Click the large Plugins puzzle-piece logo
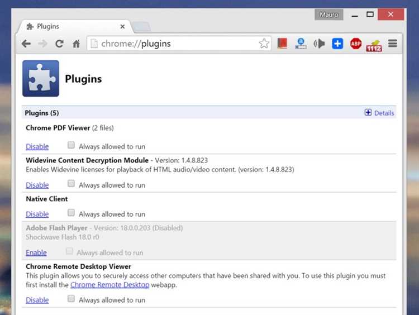 41,78
